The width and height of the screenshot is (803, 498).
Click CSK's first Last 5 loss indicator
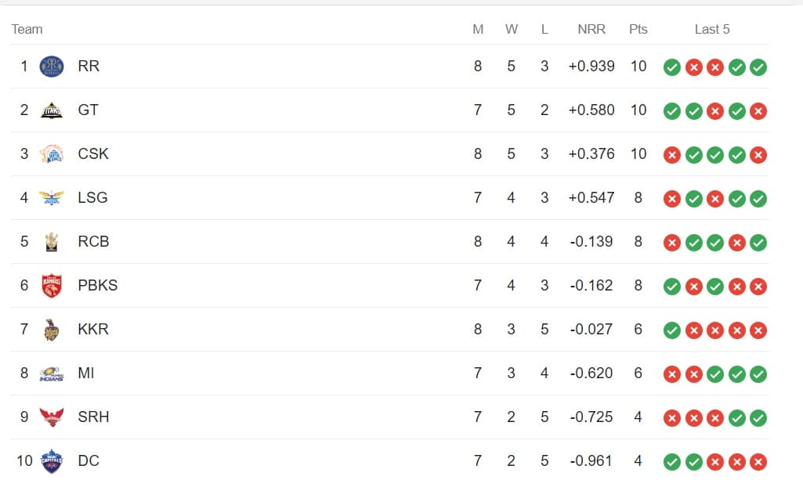click(671, 155)
